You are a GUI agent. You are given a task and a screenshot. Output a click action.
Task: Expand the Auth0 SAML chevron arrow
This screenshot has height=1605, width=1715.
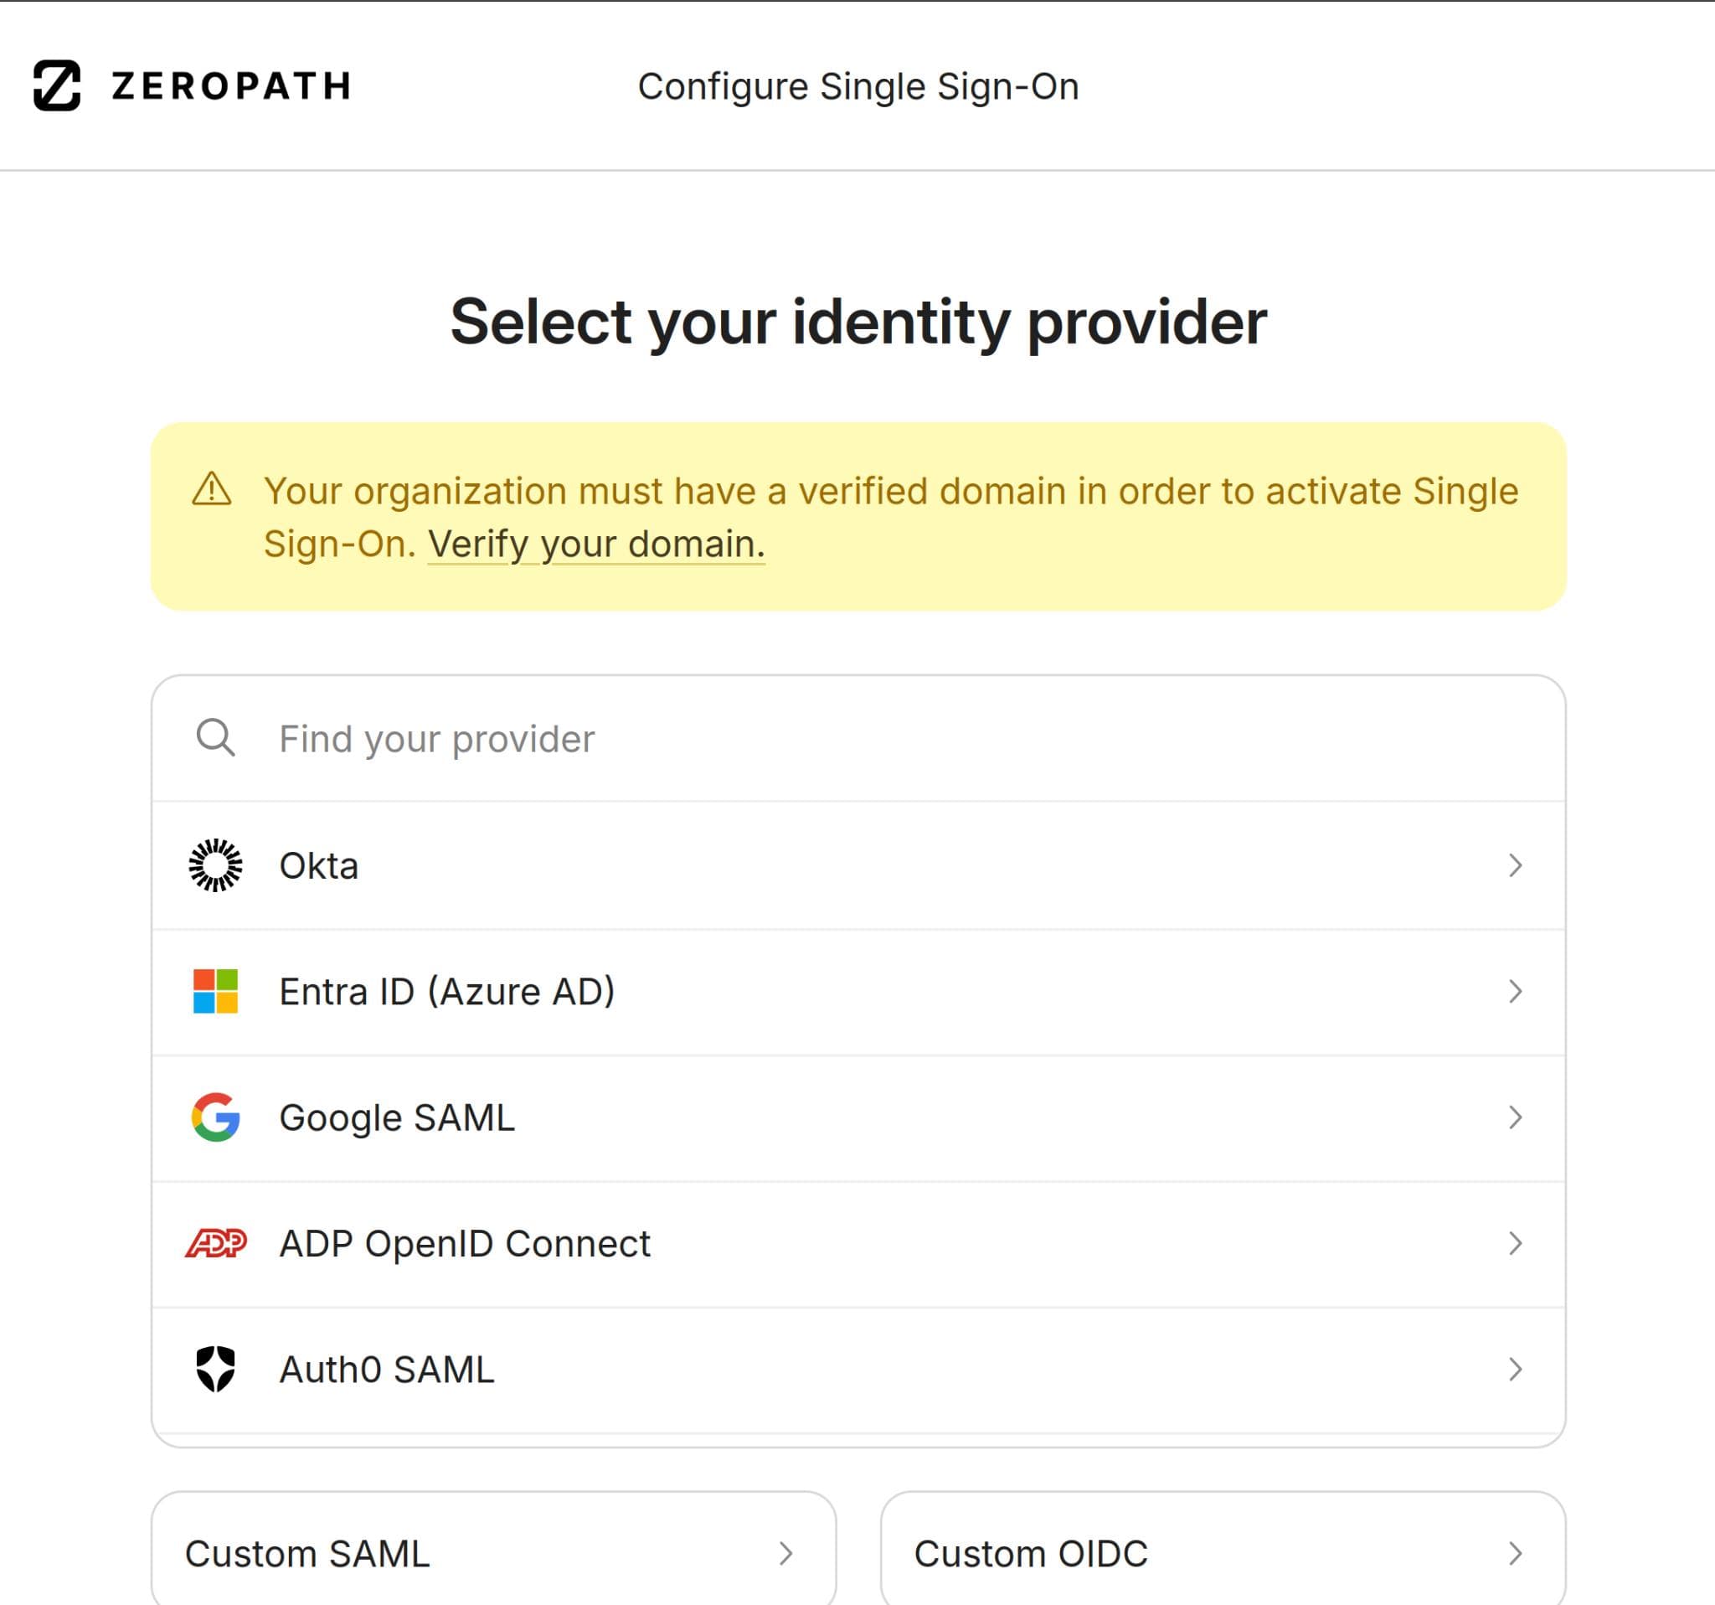click(1515, 1369)
